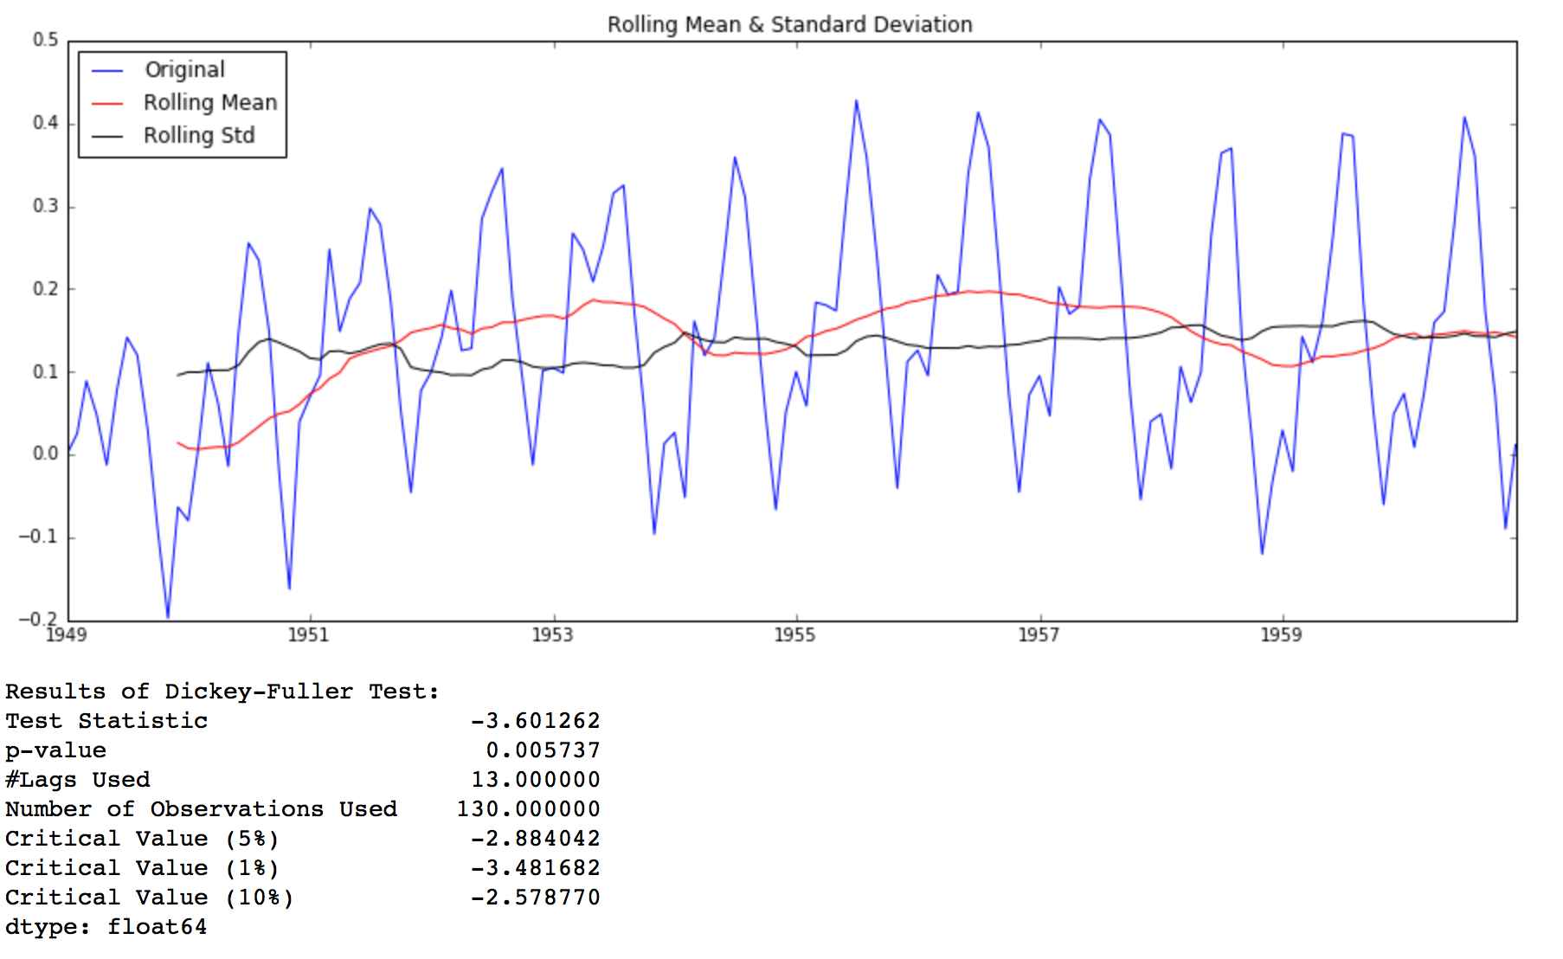Click the 1955 x-axis tick label
The height and width of the screenshot is (959, 1563).
[x=794, y=635]
